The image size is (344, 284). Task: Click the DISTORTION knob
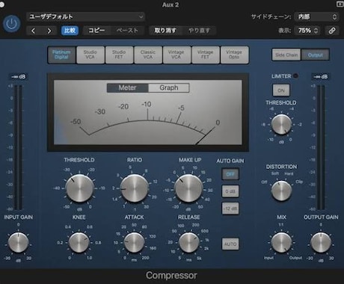pyautogui.click(x=281, y=191)
